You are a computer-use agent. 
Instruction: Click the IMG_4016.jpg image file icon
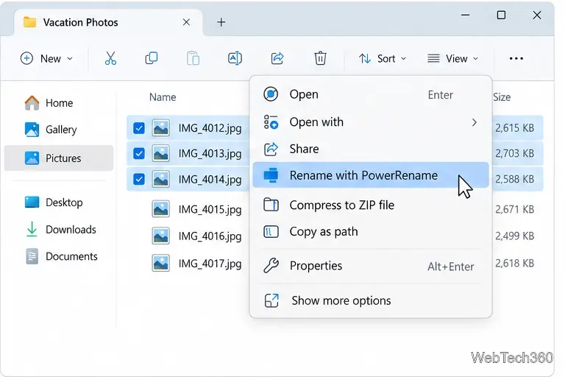(x=160, y=236)
